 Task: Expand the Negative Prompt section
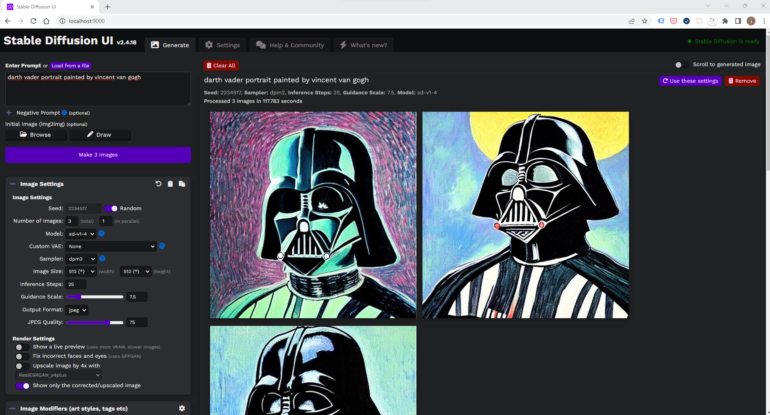(9, 113)
